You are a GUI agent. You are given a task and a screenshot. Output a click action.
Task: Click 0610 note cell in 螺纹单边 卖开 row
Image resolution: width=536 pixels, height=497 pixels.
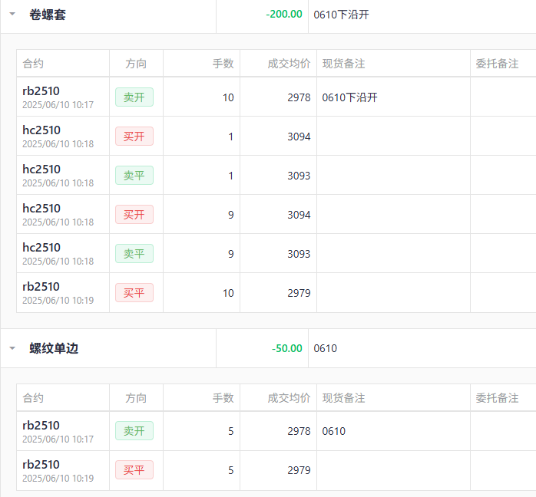click(334, 431)
